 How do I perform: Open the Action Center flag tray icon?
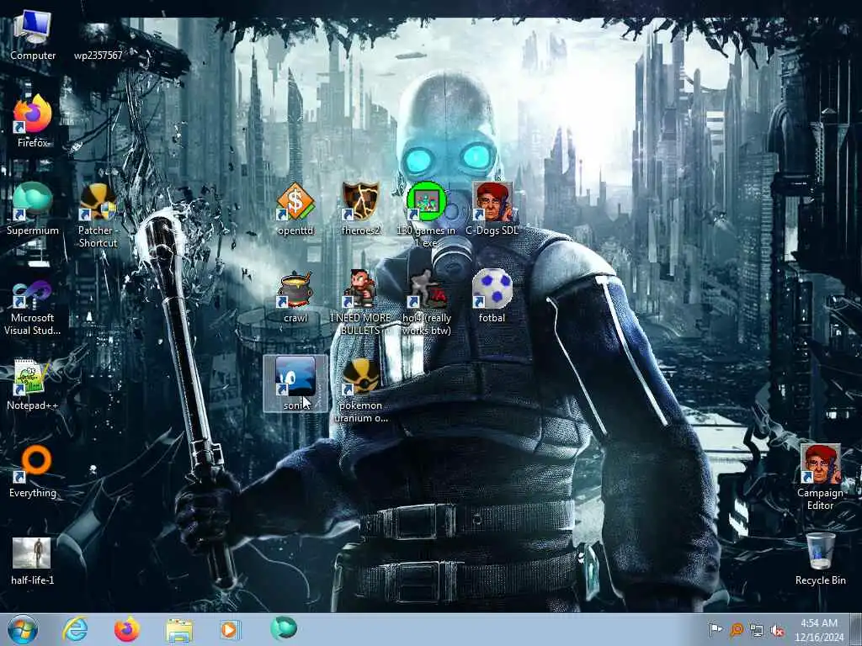[x=715, y=630]
